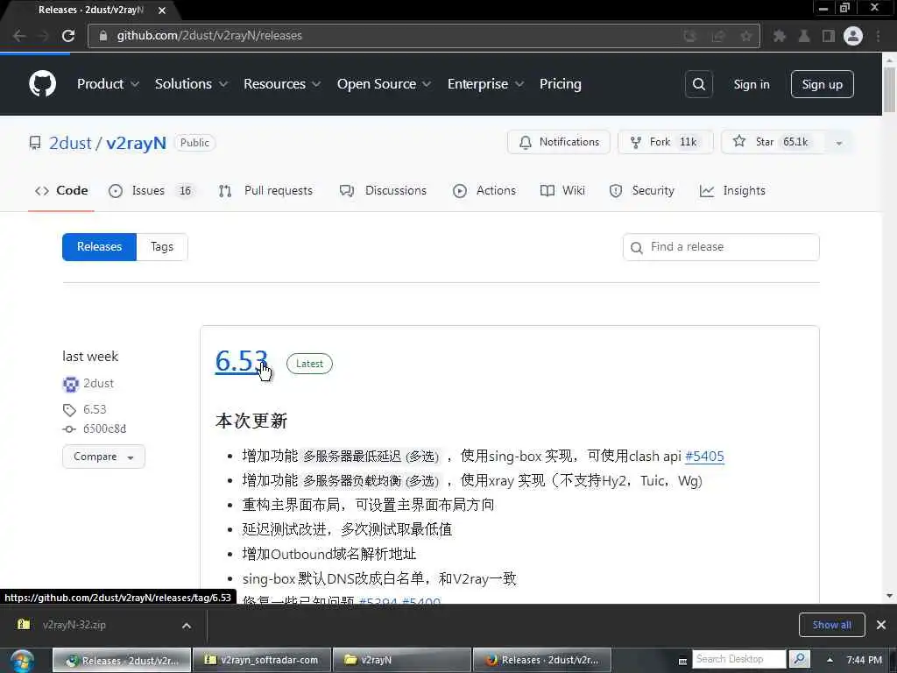Click the tag icon next to 6.53

[x=69, y=410]
